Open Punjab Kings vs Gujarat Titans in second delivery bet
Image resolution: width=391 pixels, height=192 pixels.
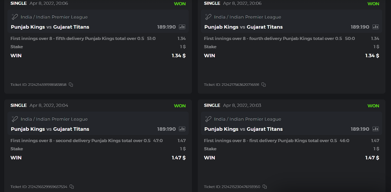(50, 129)
